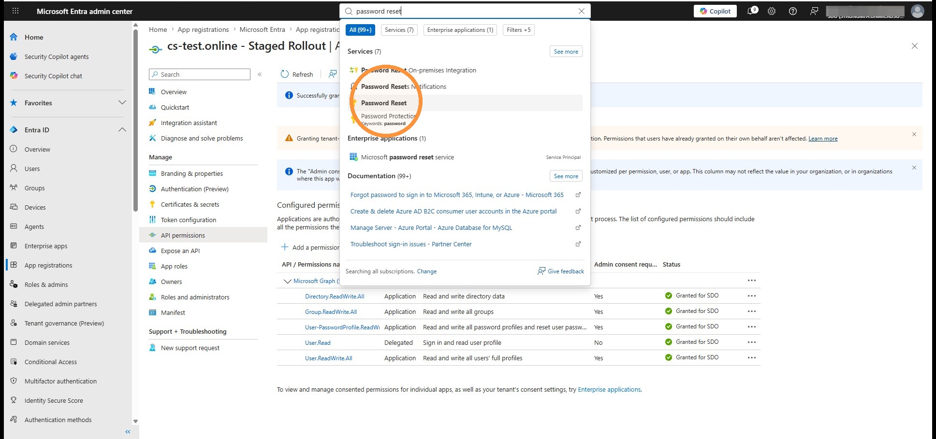The width and height of the screenshot is (936, 439).
Task: Select the All (99+) filter tab
Action: (x=360, y=30)
